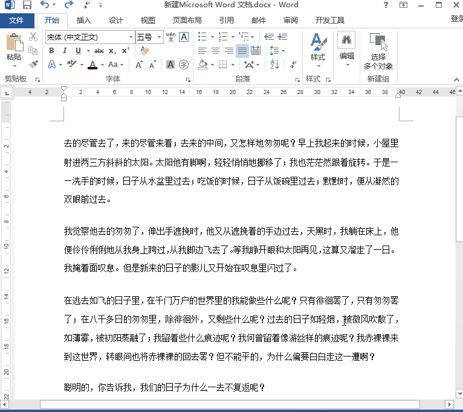Click the vertical scrollbar down arrow
The height and width of the screenshot is (412, 463).
point(459,393)
